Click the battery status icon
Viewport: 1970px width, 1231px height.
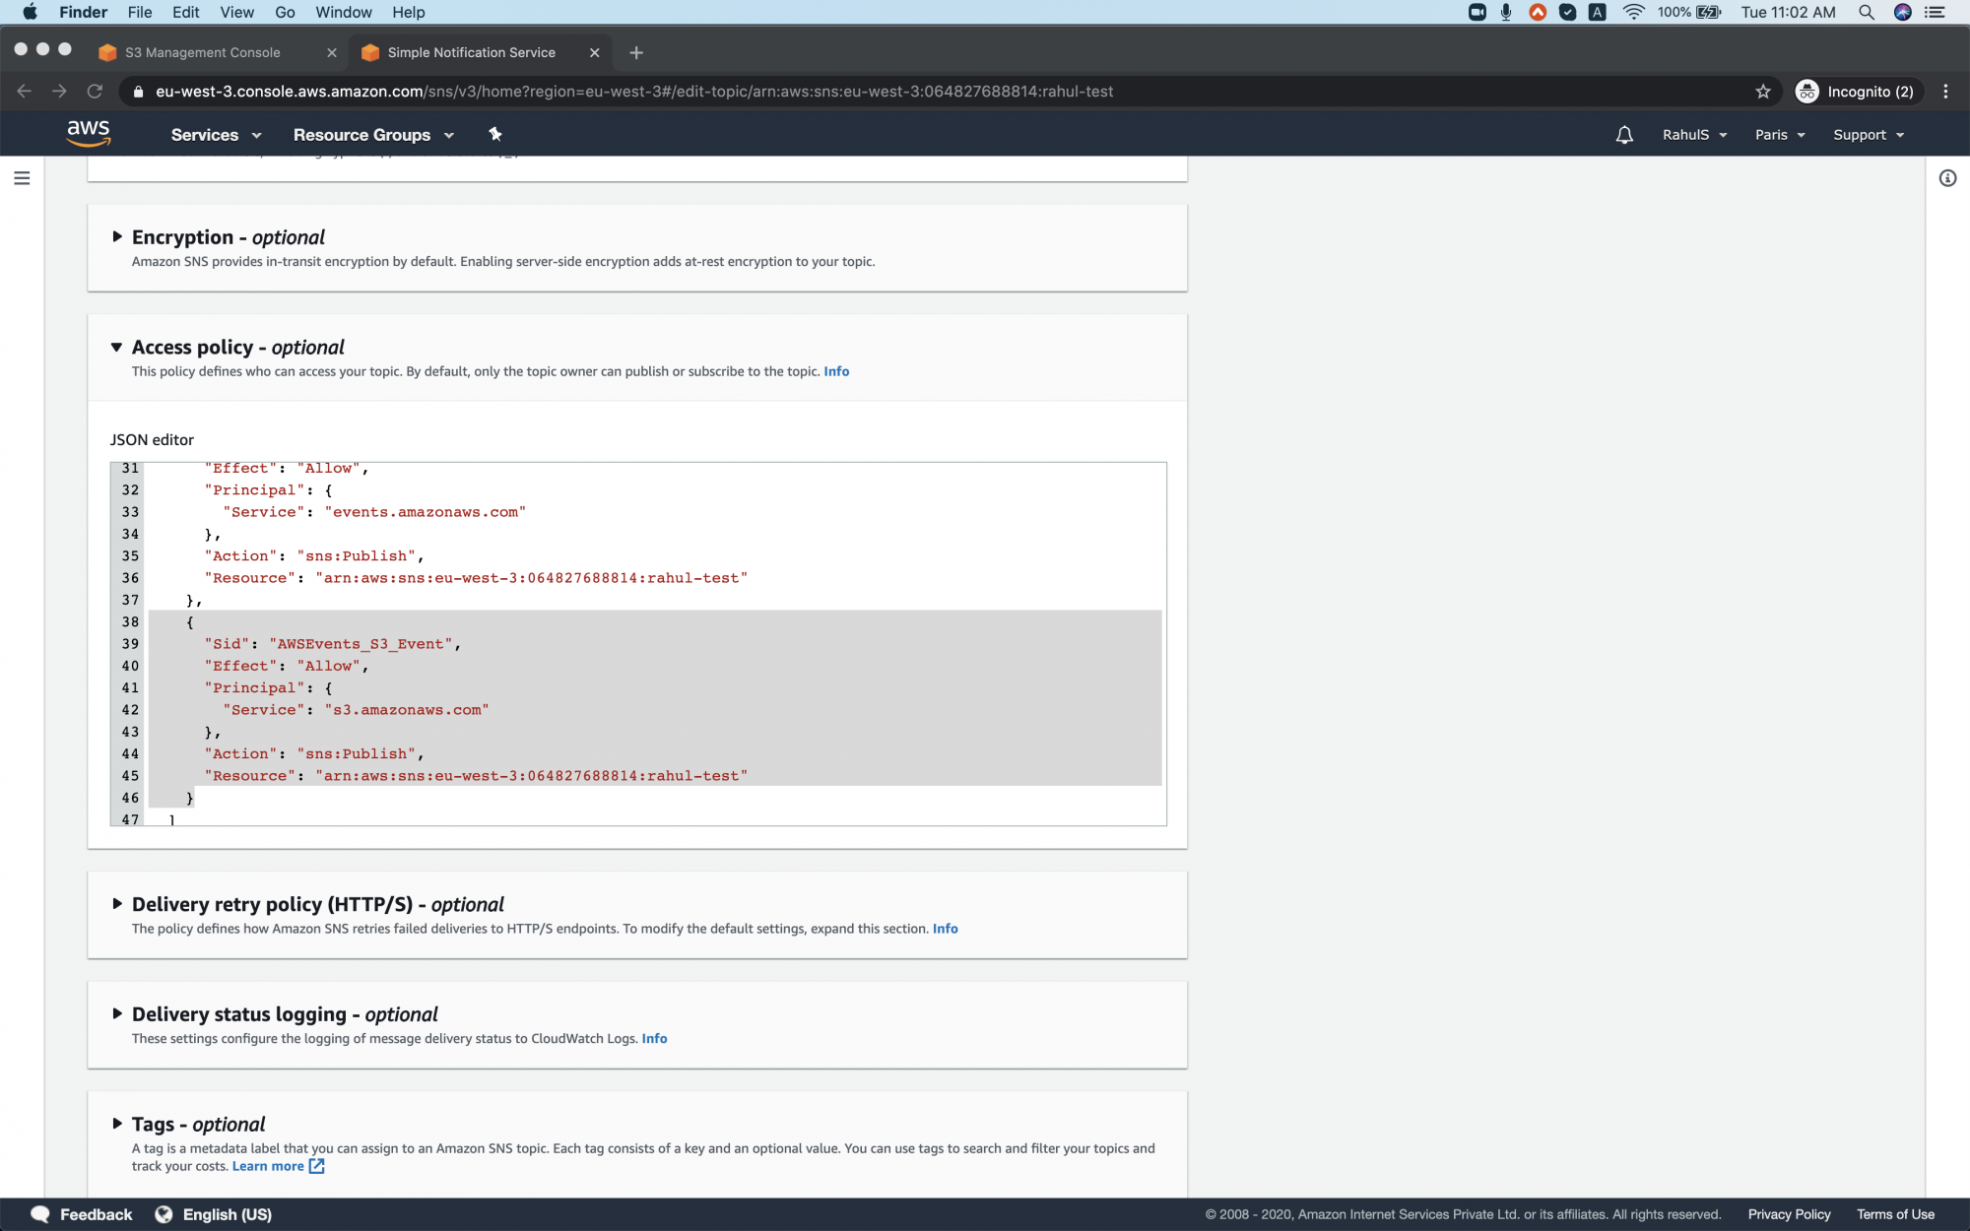1709,12
